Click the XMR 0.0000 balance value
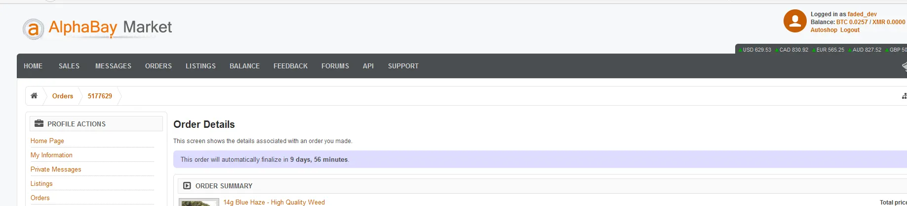The image size is (907, 206). click(889, 22)
